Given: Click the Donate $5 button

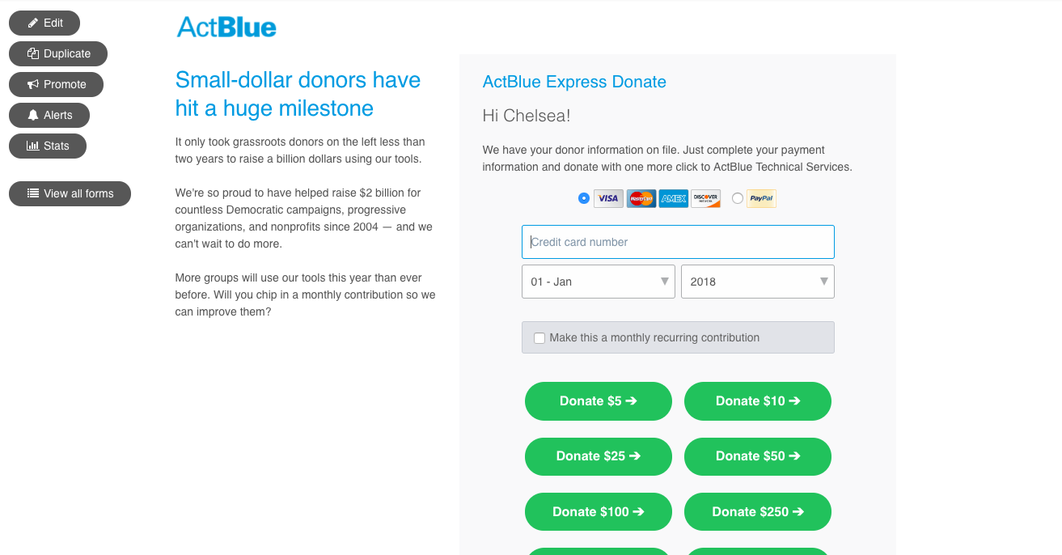Looking at the screenshot, I should 599,400.
